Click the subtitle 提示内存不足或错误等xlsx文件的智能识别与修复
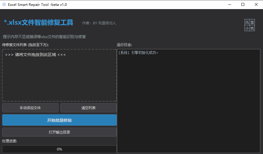This screenshot has width=263, height=154. point(45,37)
